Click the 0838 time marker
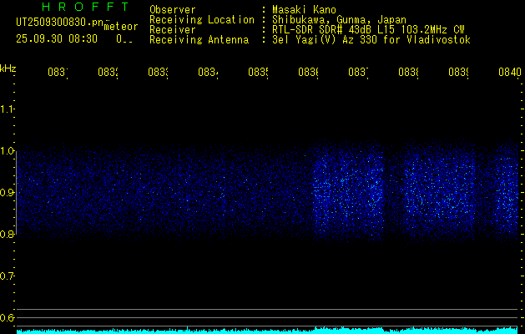Image resolution: width=525 pixels, height=334 pixels. [x=408, y=73]
